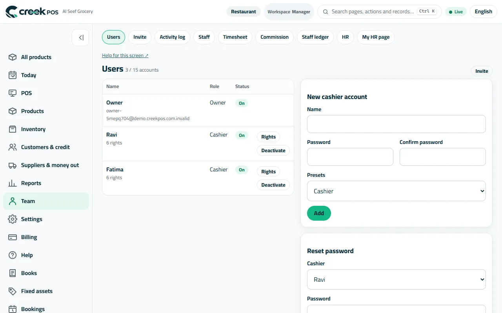Click the Settings gear icon
Image resolution: width=502 pixels, height=313 pixels.
(13, 219)
